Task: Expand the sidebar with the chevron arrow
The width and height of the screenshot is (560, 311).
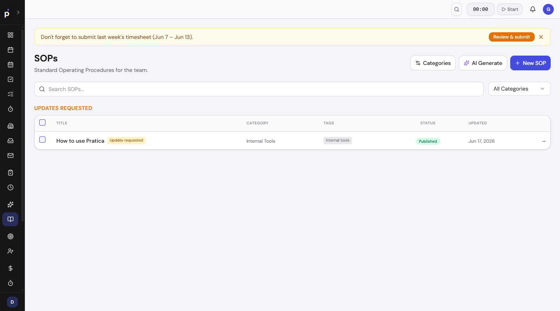Action: 18,12
